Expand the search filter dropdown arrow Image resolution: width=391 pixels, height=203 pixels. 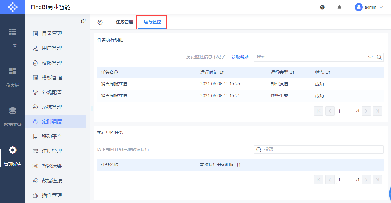(370, 57)
